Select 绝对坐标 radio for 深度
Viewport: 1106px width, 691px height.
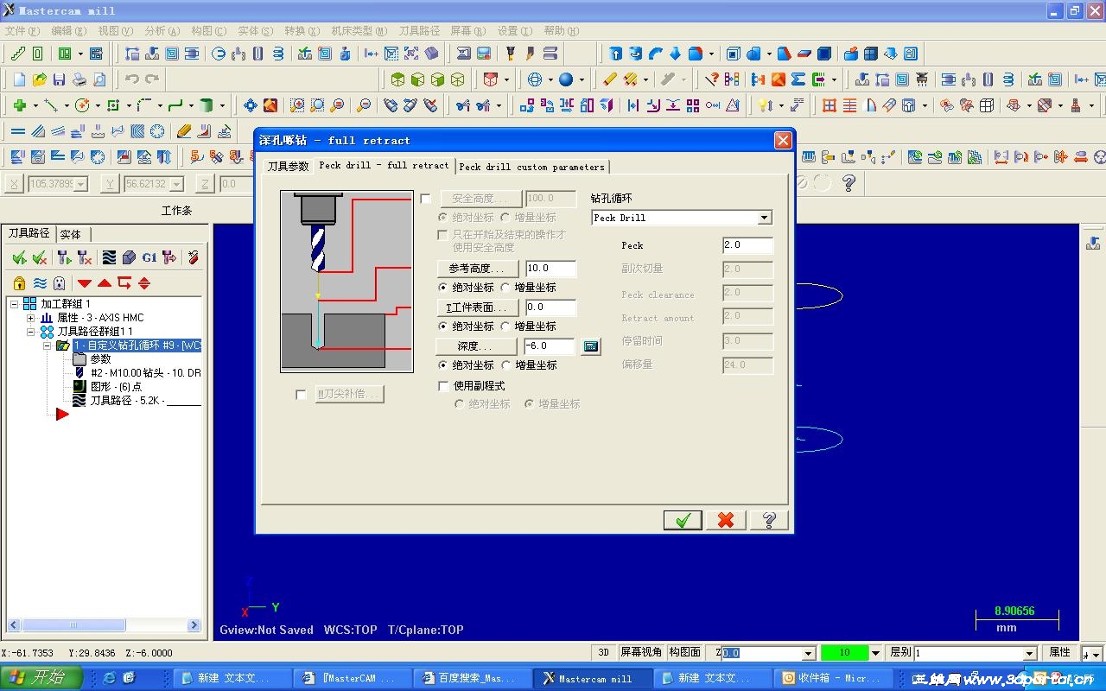point(444,365)
